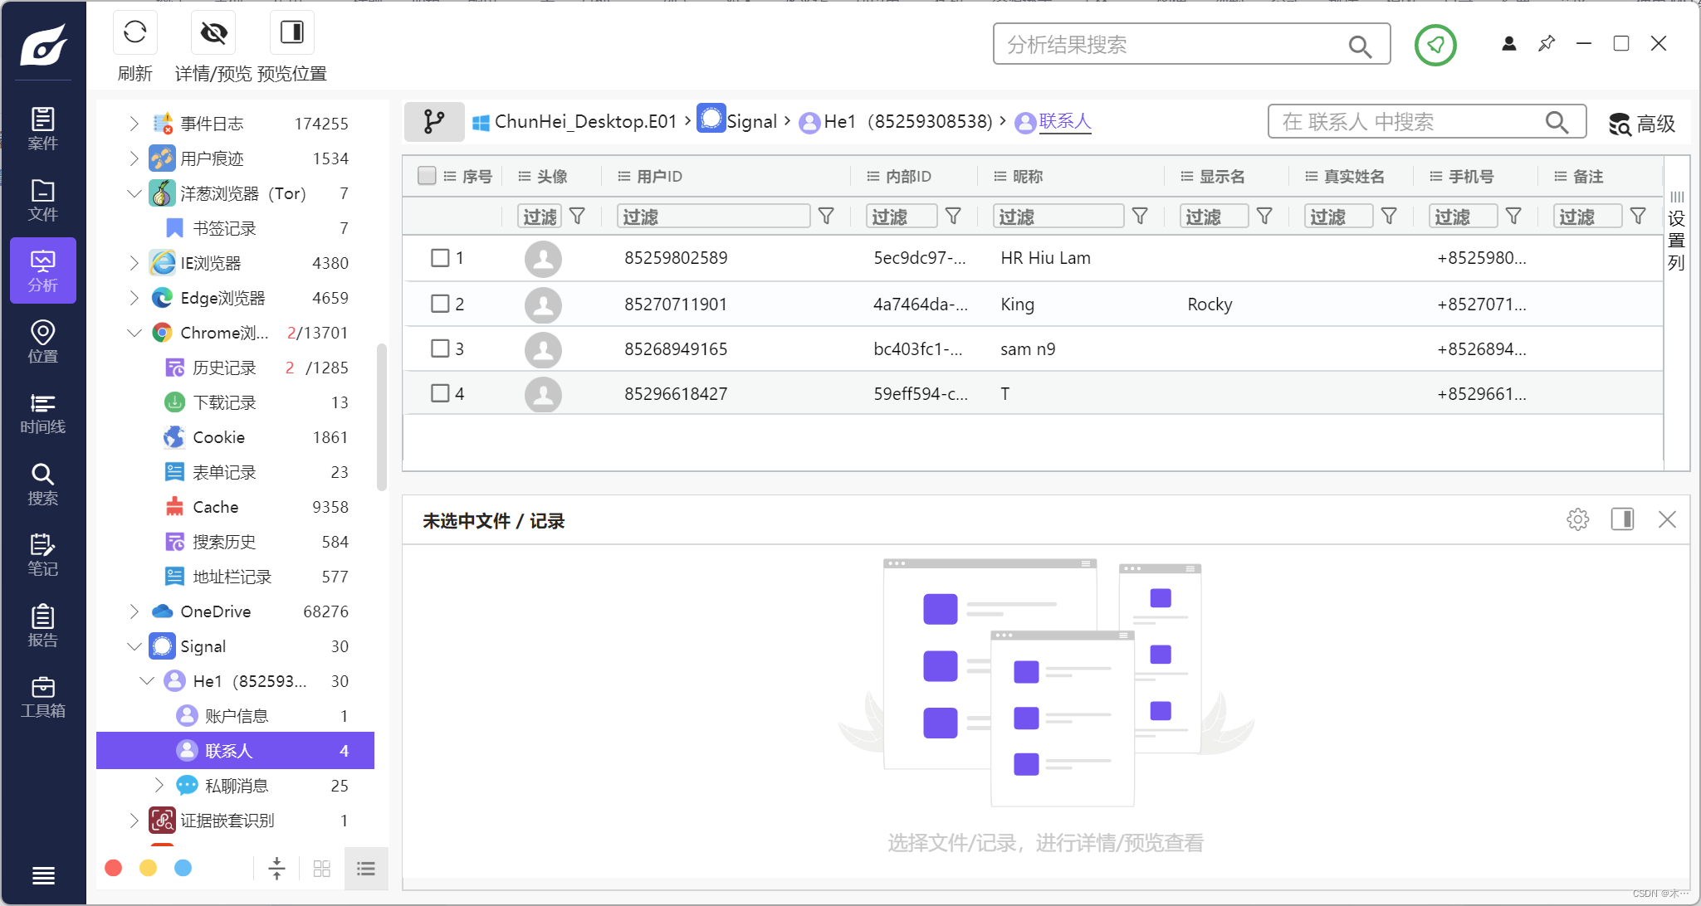The image size is (1701, 906).
Task: Expand the OneDrive tree node
Action: point(134,611)
